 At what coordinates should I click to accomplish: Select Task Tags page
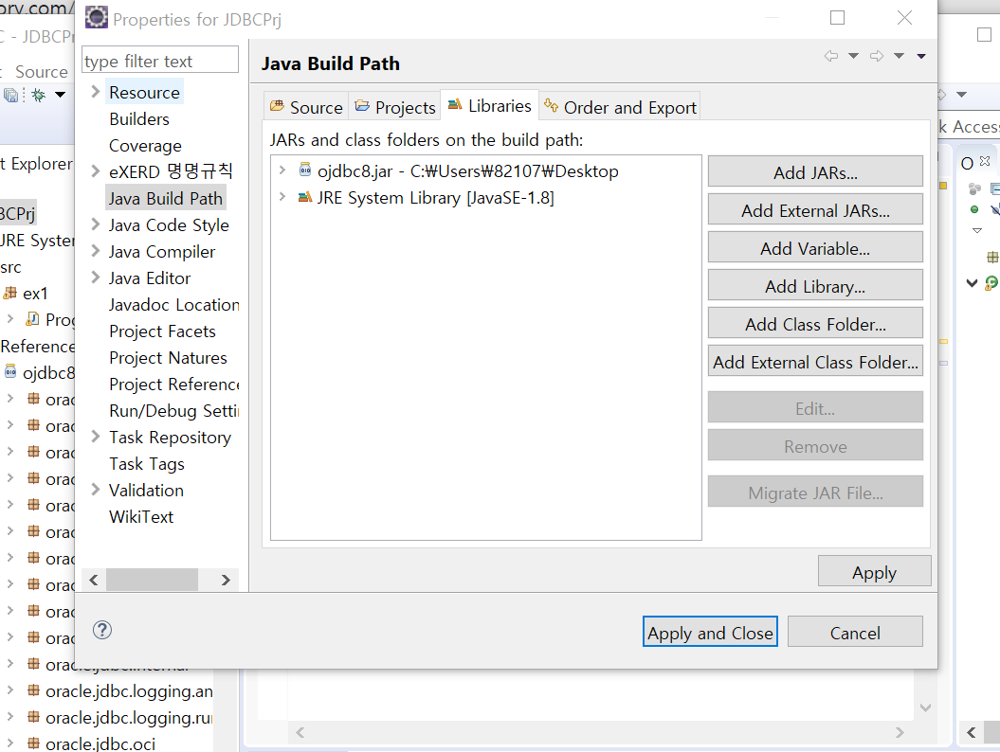coord(147,464)
